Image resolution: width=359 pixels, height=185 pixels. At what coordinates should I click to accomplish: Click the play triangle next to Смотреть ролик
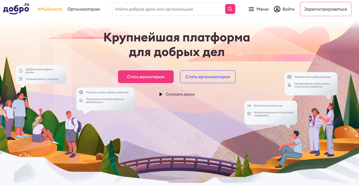pos(161,94)
